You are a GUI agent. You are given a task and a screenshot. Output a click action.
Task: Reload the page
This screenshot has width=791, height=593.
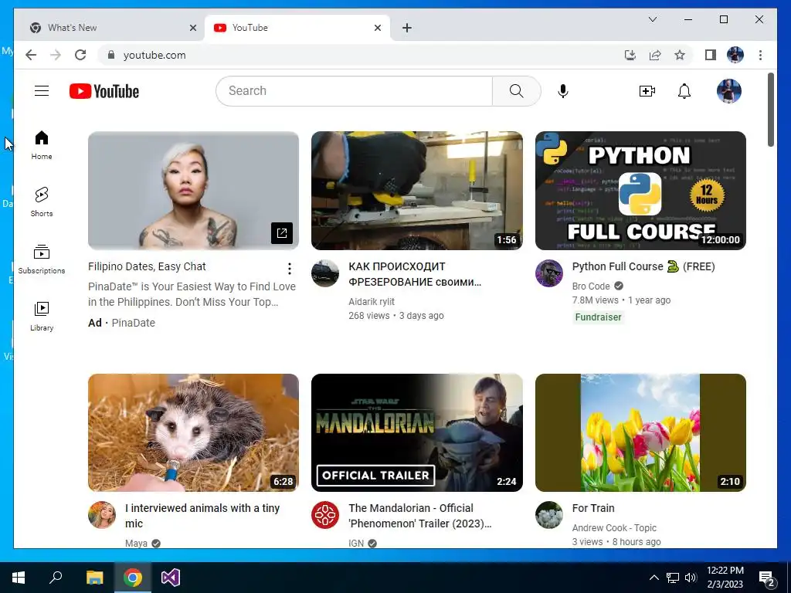80,55
